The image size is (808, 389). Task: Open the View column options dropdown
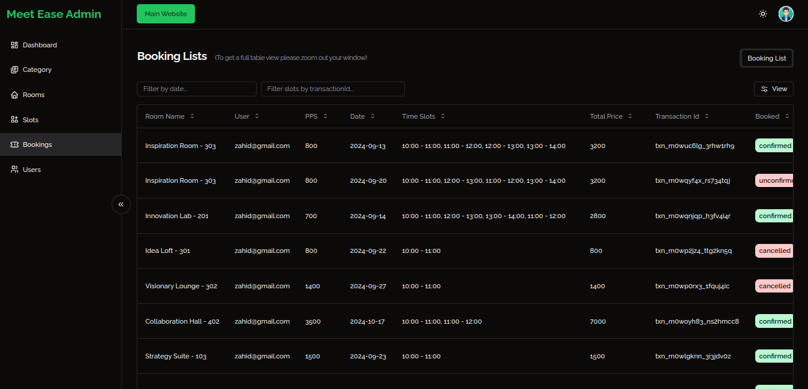773,89
